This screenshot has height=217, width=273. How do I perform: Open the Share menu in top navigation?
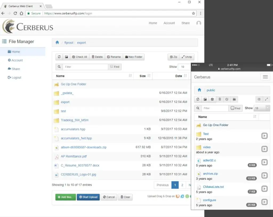click(185, 23)
